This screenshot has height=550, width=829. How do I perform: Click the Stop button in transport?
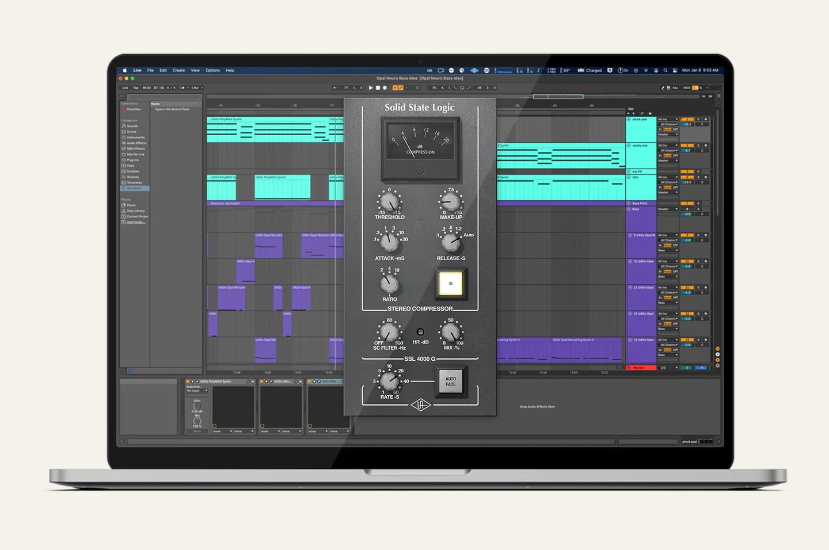[378, 88]
